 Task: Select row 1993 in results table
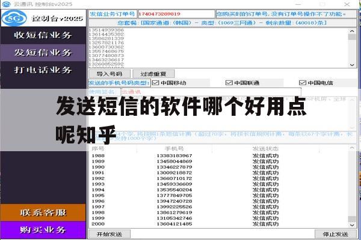pyautogui.click(x=219, y=184)
